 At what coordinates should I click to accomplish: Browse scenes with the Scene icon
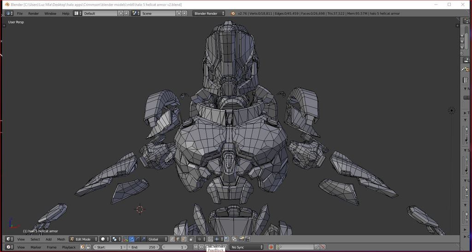[136, 13]
